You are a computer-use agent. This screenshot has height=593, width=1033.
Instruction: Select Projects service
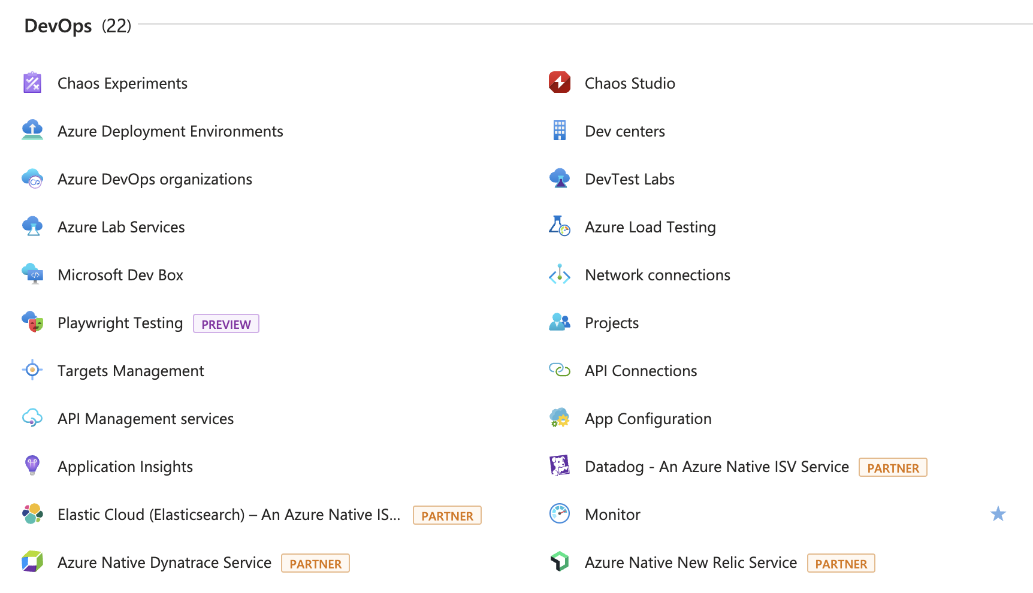click(x=612, y=323)
